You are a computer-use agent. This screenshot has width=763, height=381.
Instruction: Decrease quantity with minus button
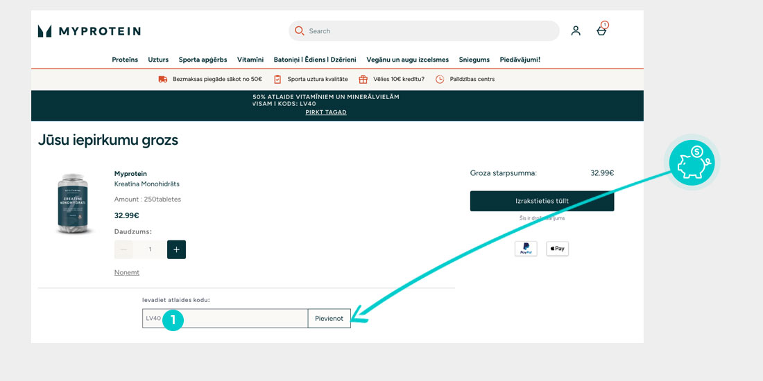[123, 249]
